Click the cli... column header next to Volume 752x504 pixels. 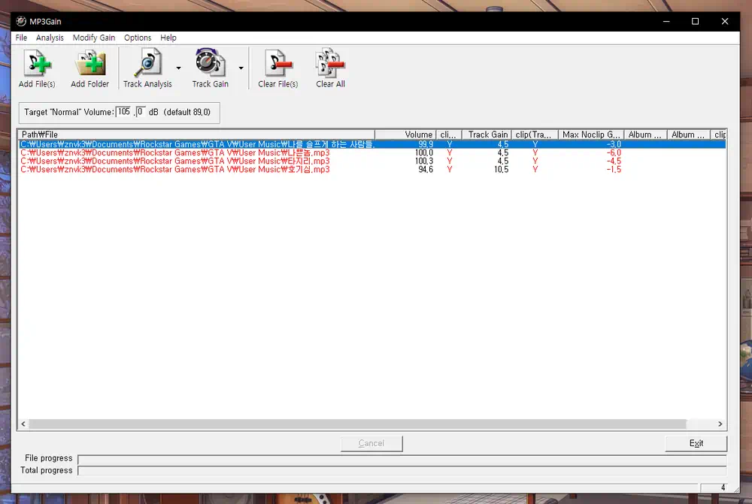click(x=448, y=134)
